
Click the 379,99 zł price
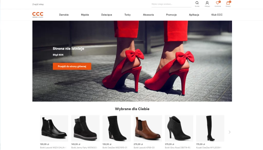click(x=170, y=144)
